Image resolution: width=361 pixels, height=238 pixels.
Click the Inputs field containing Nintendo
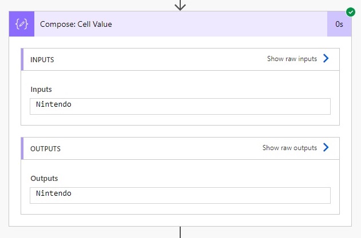pyautogui.click(x=180, y=106)
